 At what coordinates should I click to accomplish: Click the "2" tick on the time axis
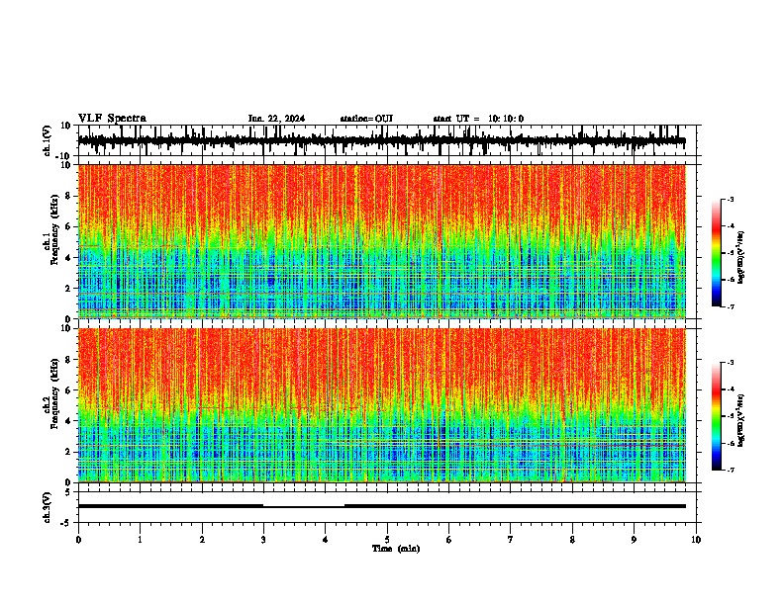click(202, 540)
